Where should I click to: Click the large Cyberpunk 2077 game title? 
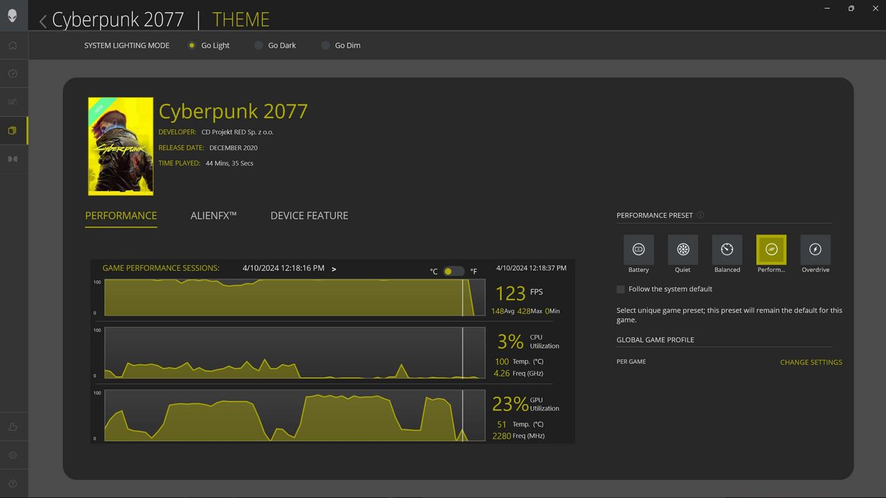(x=233, y=111)
